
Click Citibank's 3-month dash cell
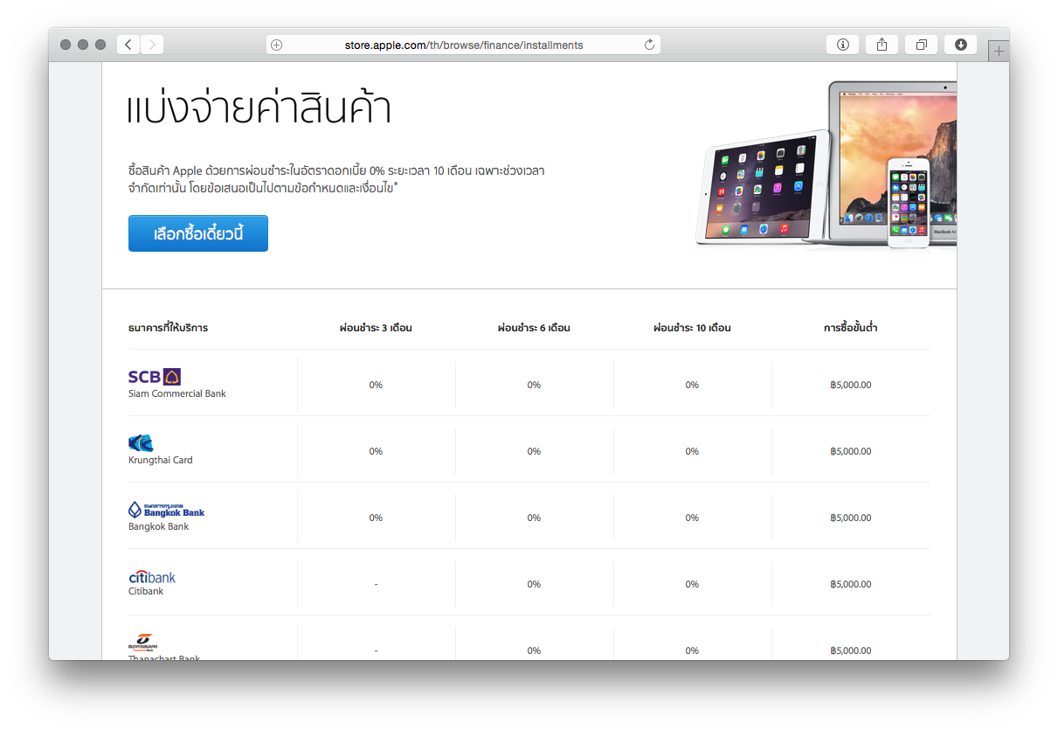pyautogui.click(x=376, y=584)
